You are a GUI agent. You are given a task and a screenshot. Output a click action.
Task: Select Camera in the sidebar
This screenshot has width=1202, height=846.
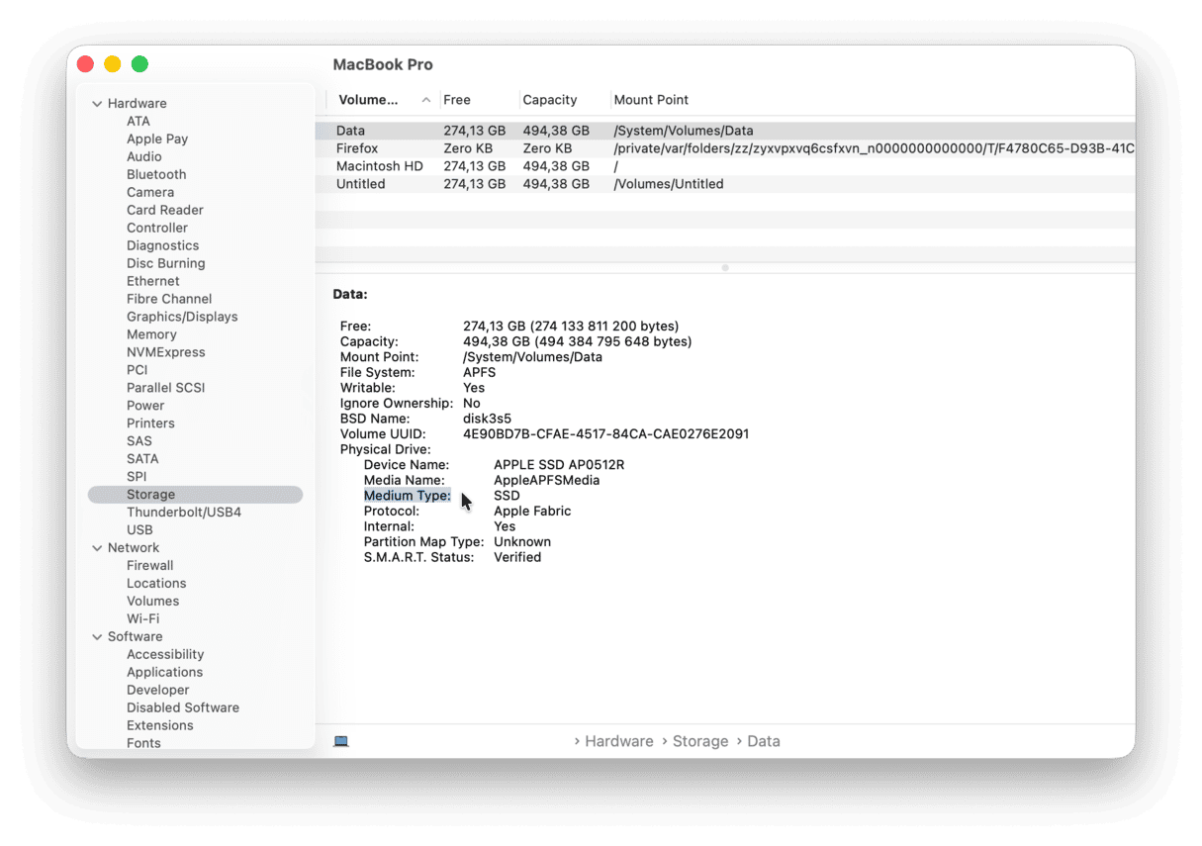150,193
